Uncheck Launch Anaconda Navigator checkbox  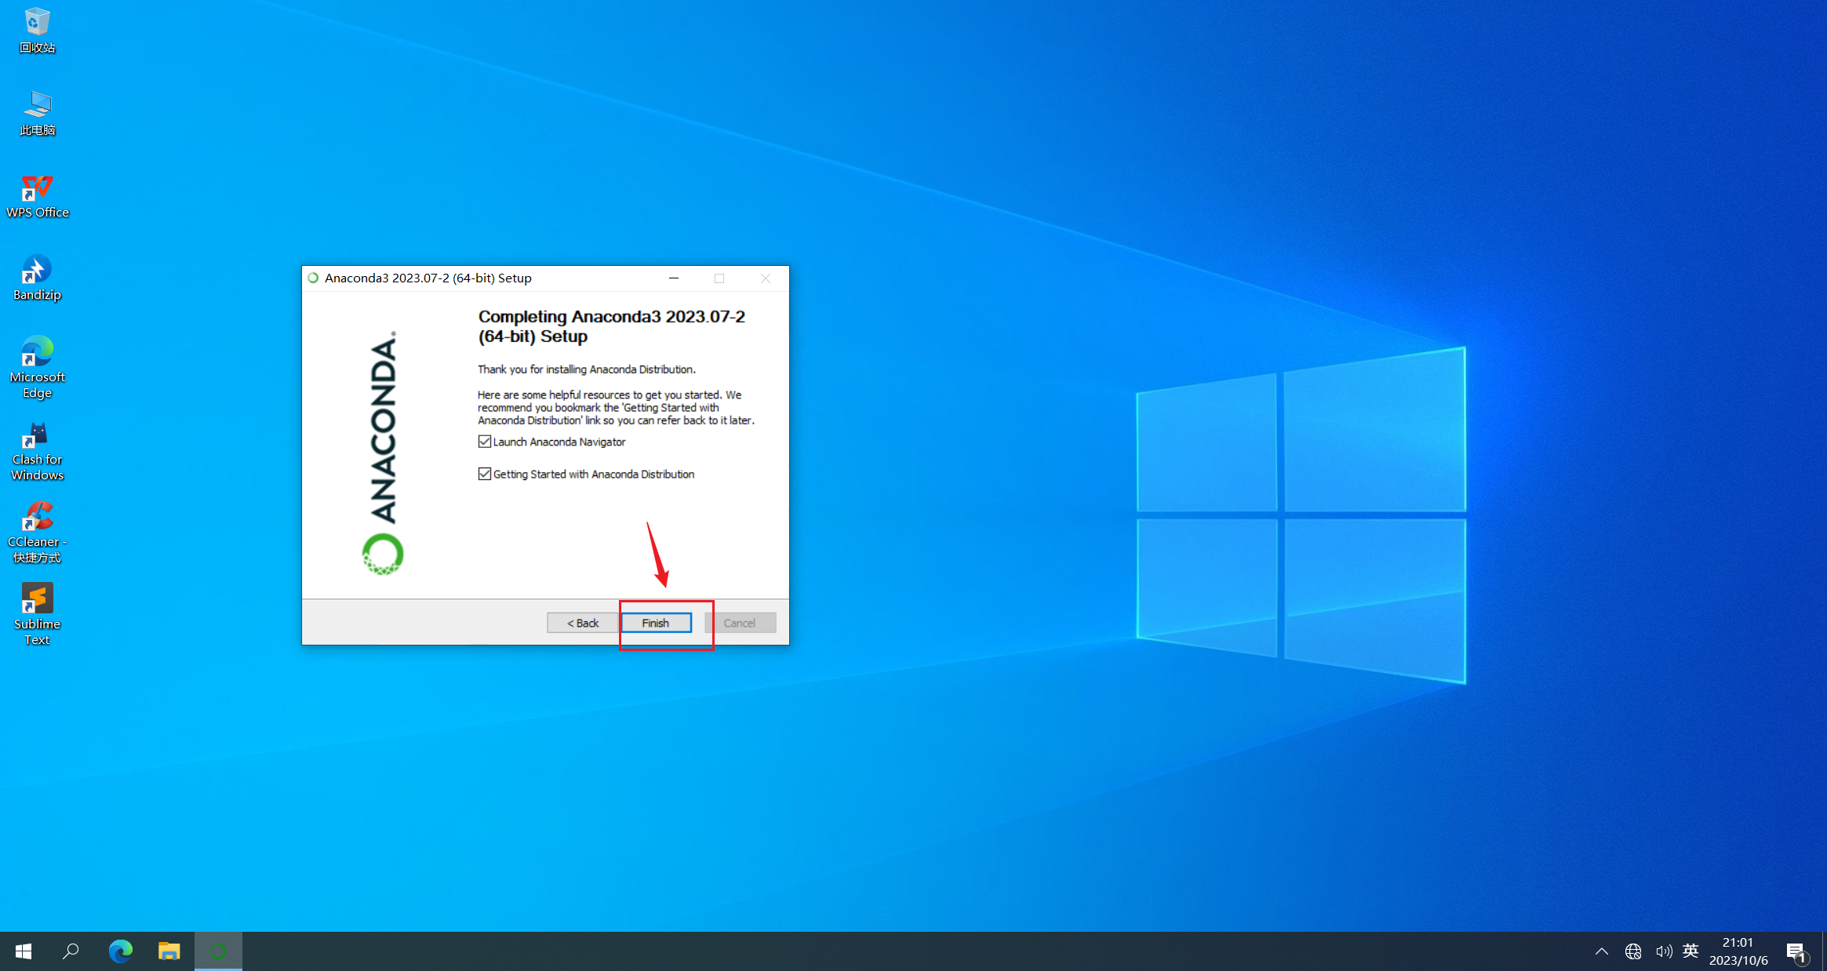485,442
